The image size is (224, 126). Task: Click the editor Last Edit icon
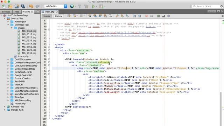coord(69,16)
